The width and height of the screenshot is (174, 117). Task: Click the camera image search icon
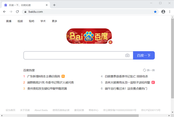[x=127, y=55]
